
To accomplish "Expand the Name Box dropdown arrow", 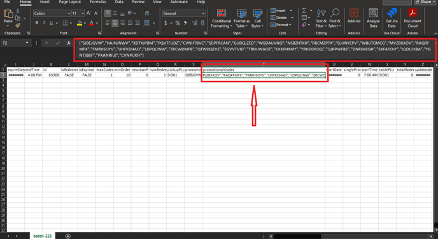I will coord(27,43).
